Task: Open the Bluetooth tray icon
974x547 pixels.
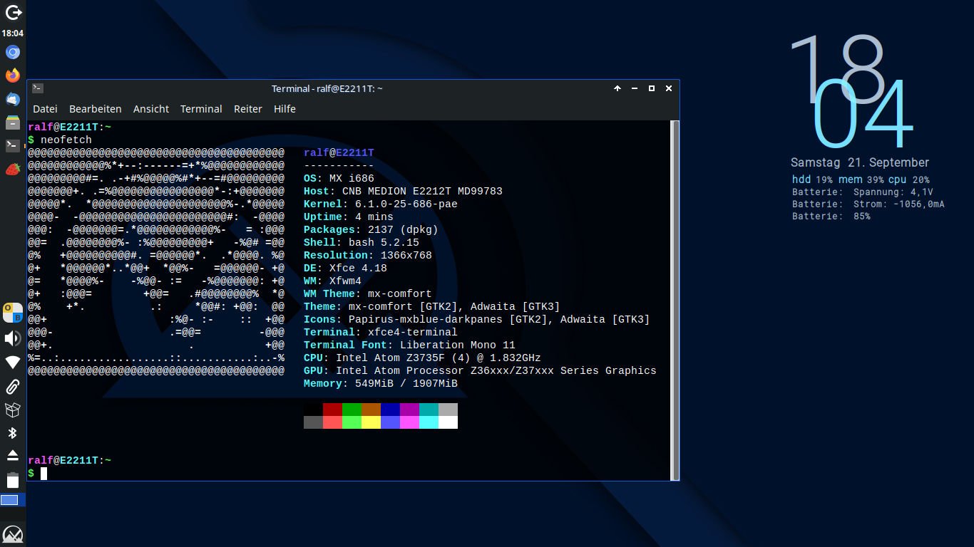Action: [13, 433]
